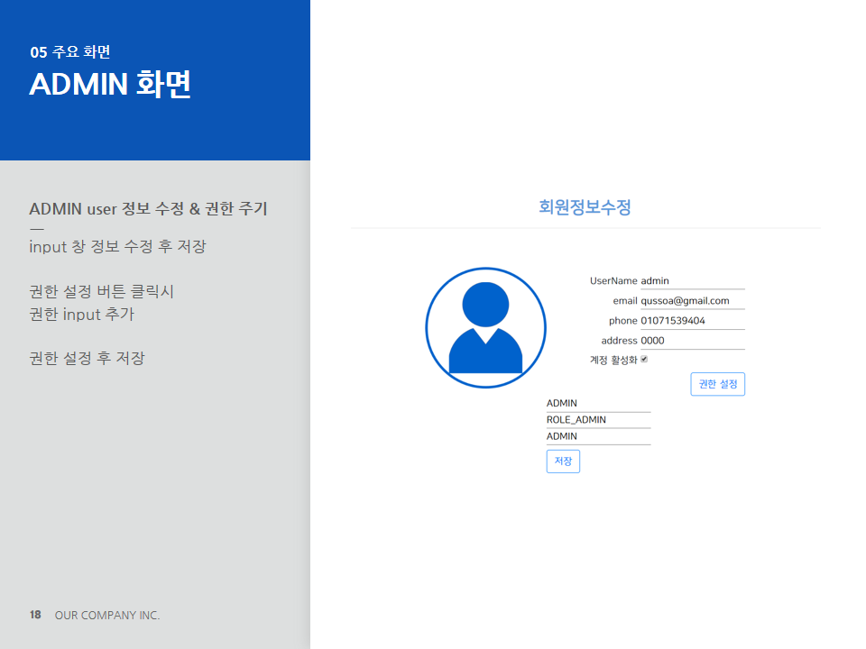866x649 pixels.
Task: Click the 회원정보수정 page heading
Action: 585,207
